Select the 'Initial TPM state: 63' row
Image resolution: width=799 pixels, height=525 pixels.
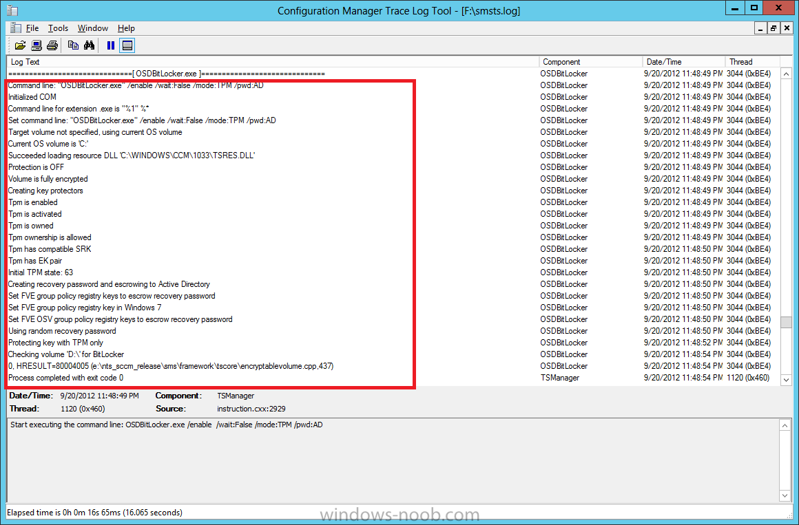[393, 272]
